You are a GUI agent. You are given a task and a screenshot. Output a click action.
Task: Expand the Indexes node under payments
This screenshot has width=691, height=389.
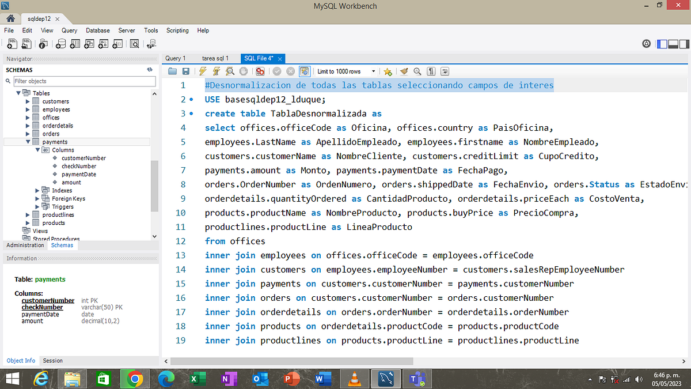point(37,190)
